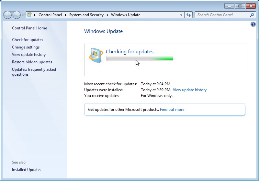Click the Back navigation arrow button
The image size is (259, 181).
7,15
